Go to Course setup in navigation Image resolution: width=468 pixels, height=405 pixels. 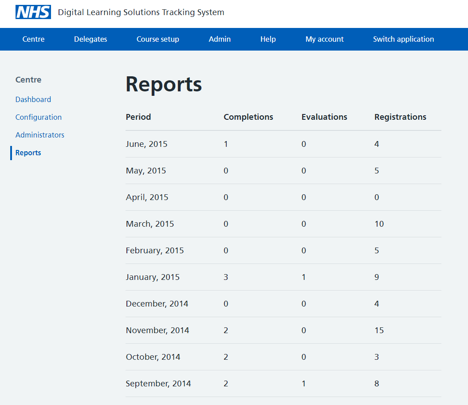(x=157, y=39)
